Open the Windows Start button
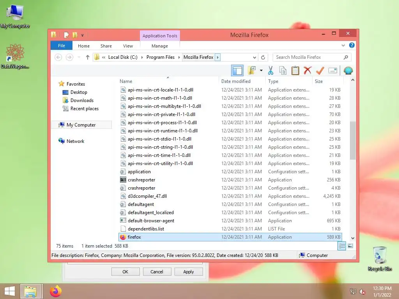Image resolution: width=399 pixels, height=299 pixels. pos(9,291)
